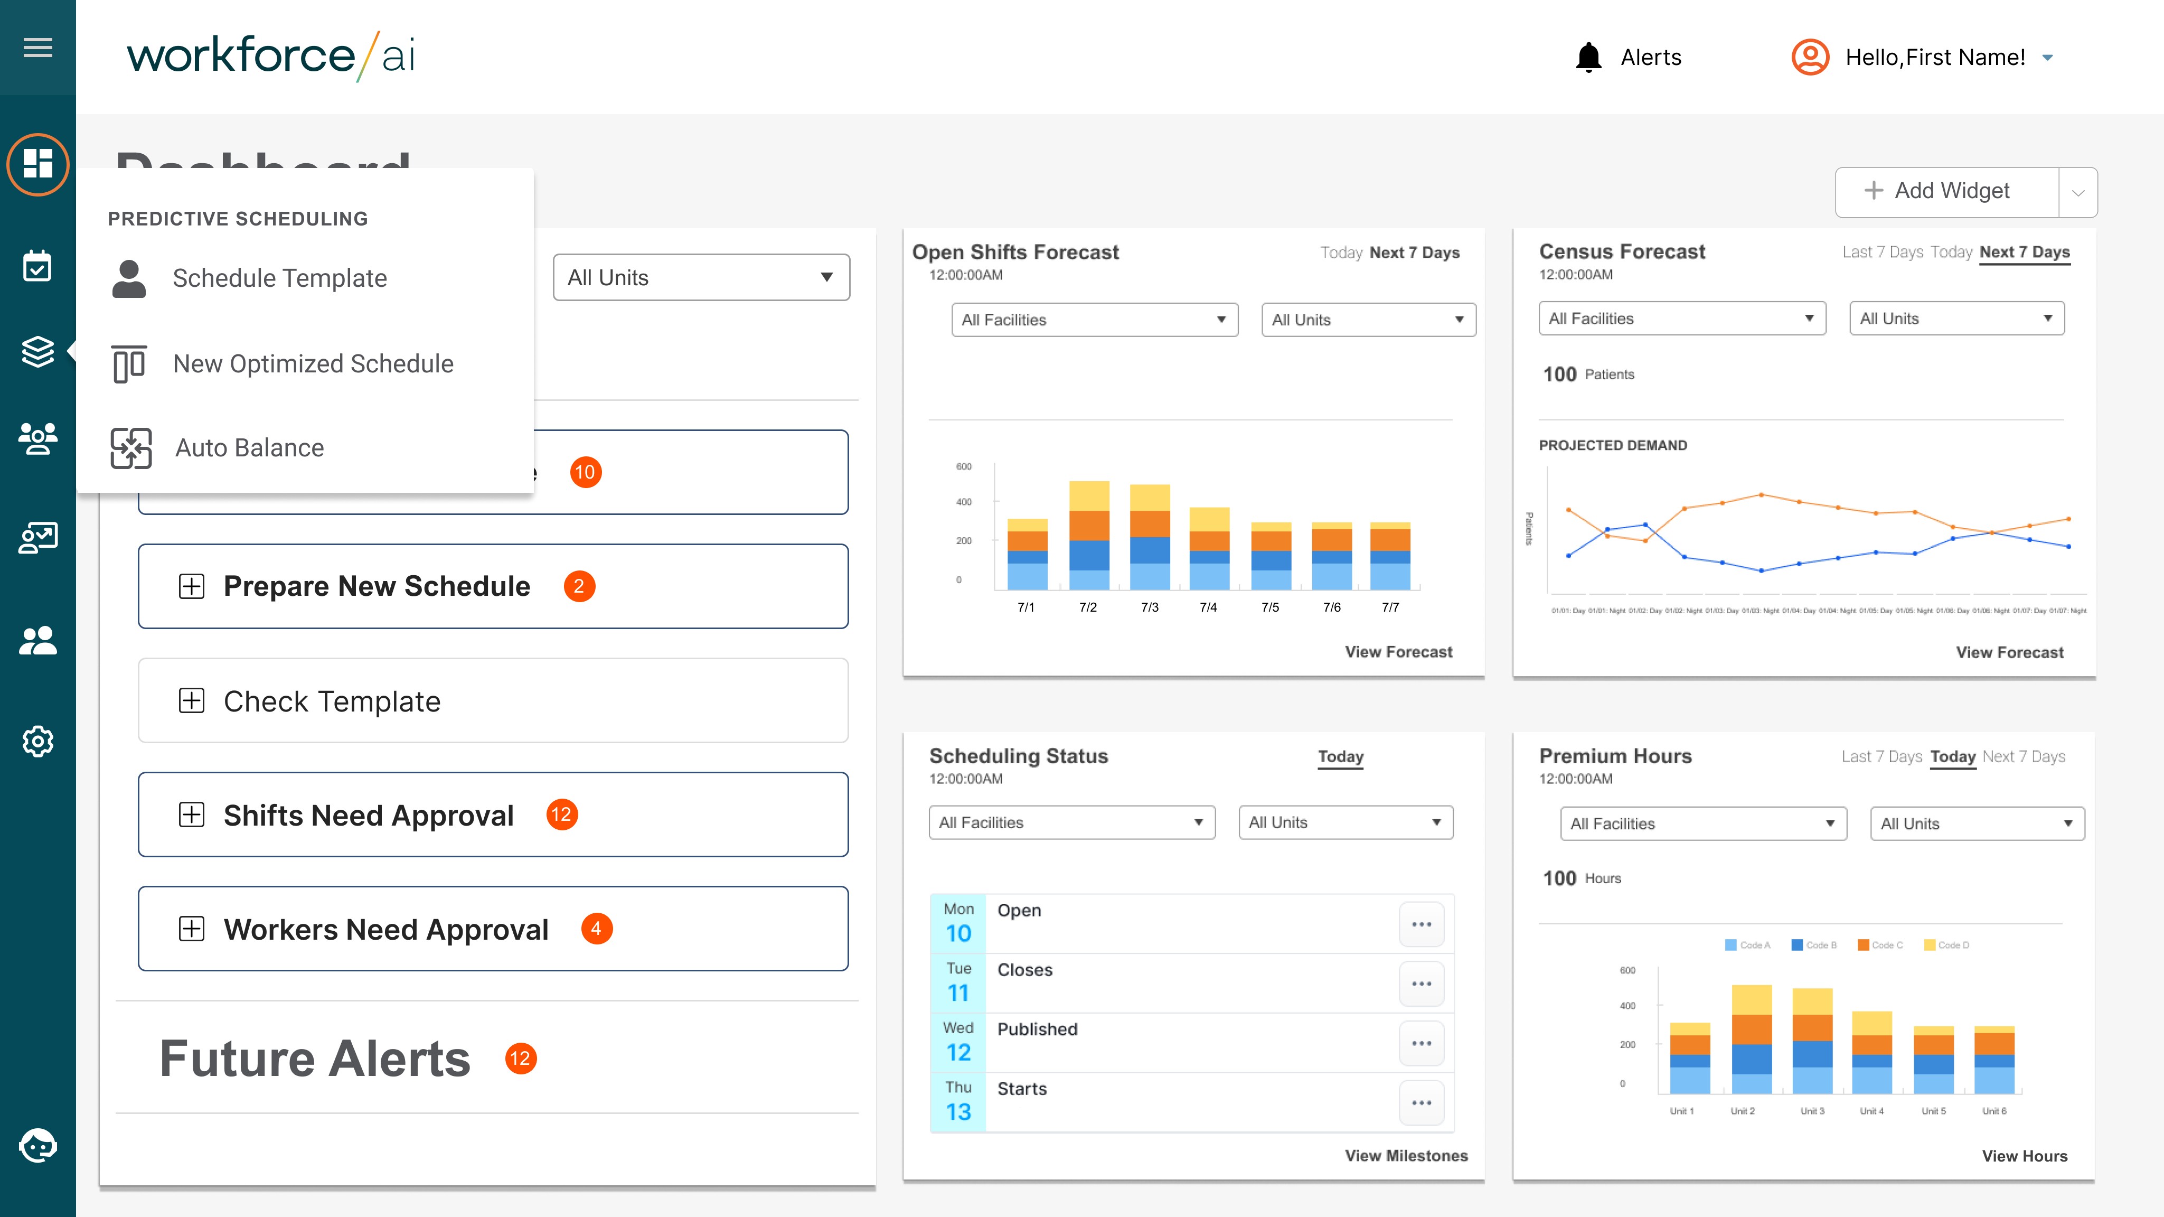
Task: Open Add Widget dropdown arrow
Action: (x=2077, y=192)
